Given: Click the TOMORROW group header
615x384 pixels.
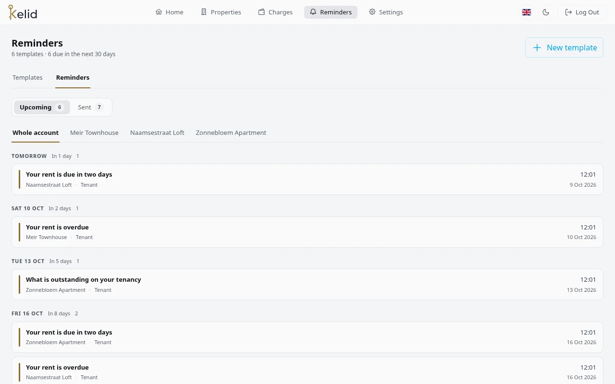Looking at the screenshot, I should tap(29, 156).
